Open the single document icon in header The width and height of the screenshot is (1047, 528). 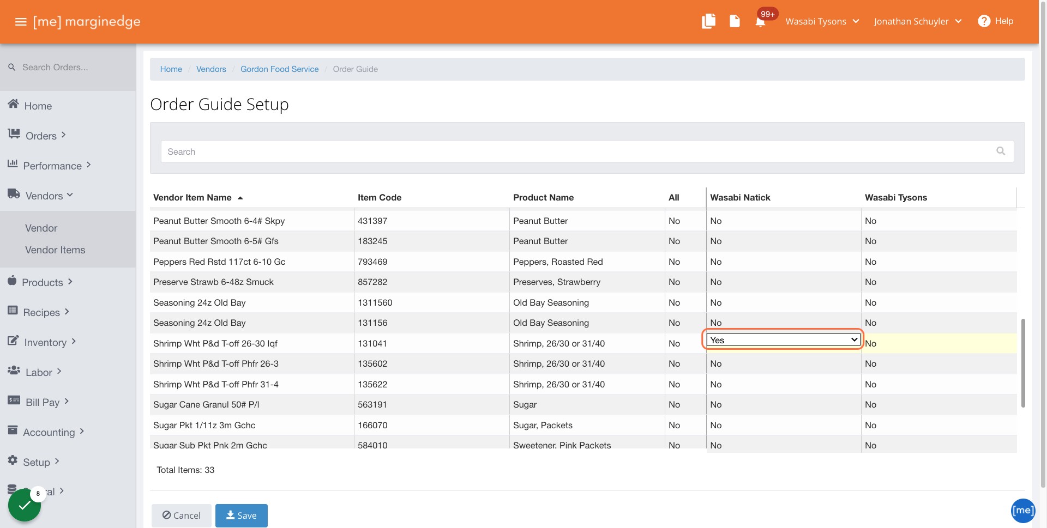[735, 21]
